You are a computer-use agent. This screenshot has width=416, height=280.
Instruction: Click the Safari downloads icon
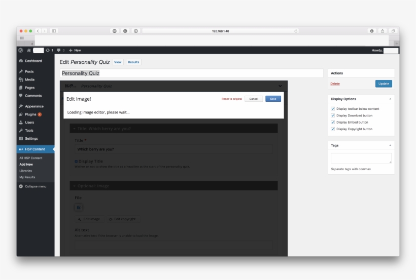click(x=372, y=31)
